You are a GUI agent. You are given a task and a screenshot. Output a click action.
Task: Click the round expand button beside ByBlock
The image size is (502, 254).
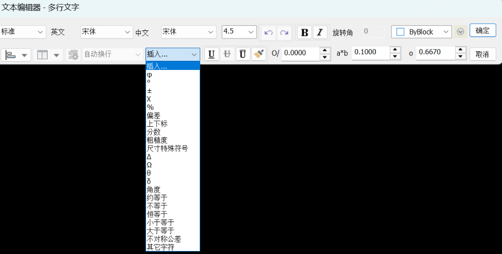(460, 32)
